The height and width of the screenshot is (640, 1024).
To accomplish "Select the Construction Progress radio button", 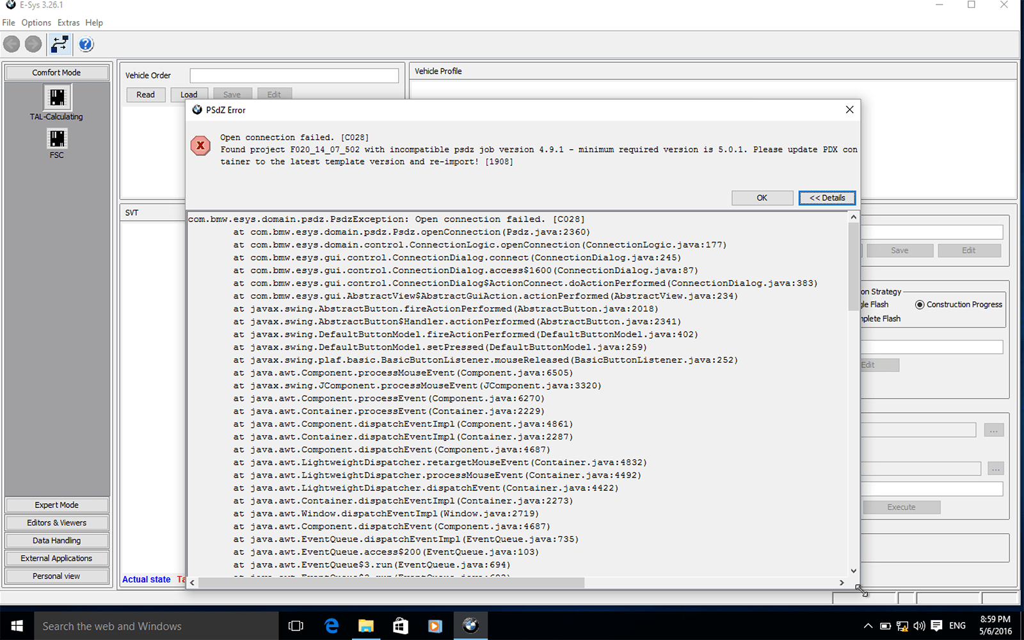I will 920,305.
